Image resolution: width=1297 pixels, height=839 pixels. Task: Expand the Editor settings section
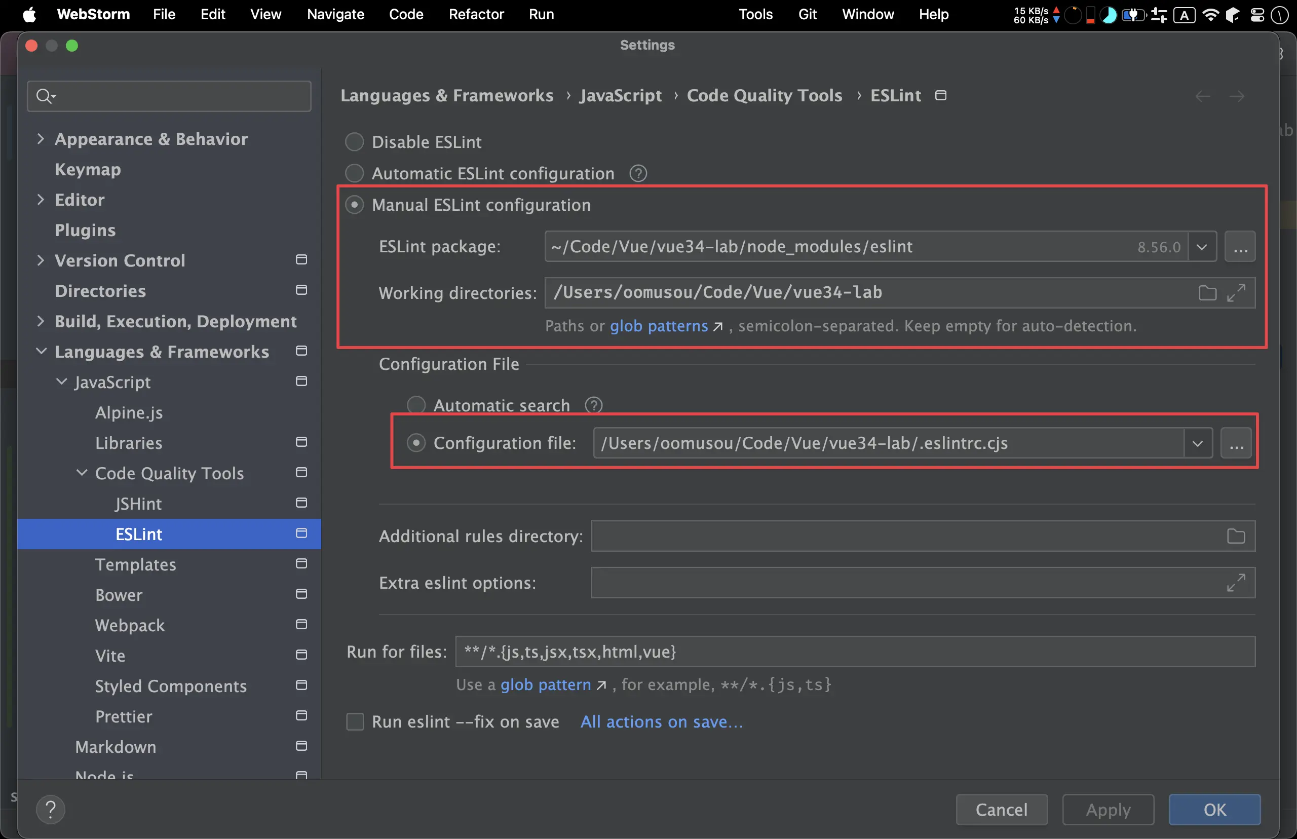click(41, 200)
